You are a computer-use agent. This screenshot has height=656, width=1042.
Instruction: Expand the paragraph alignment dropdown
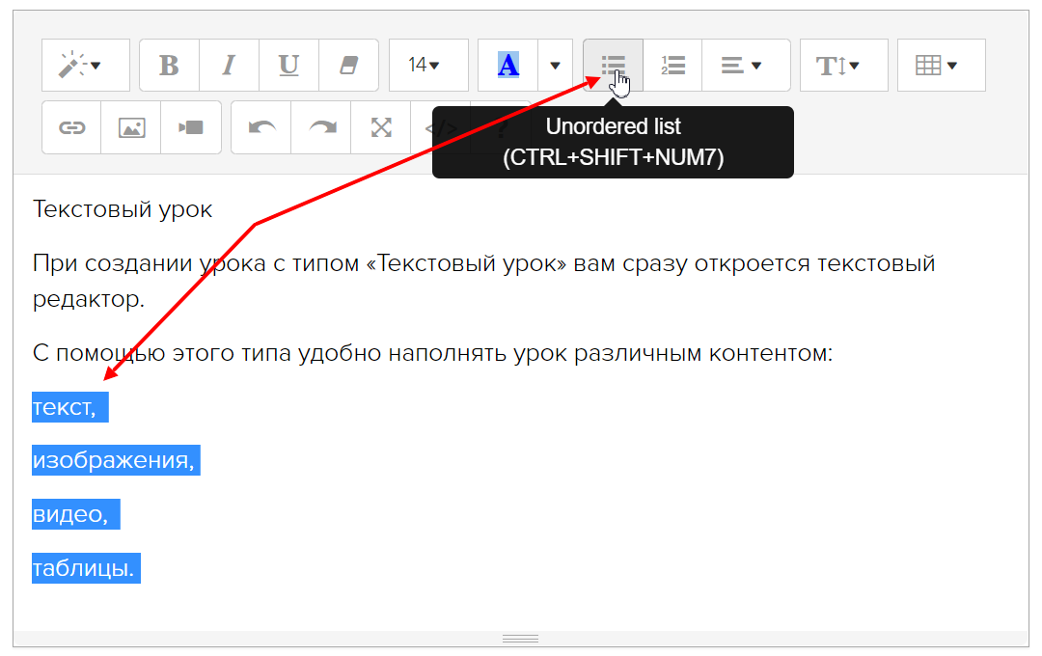pyautogui.click(x=746, y=66)
